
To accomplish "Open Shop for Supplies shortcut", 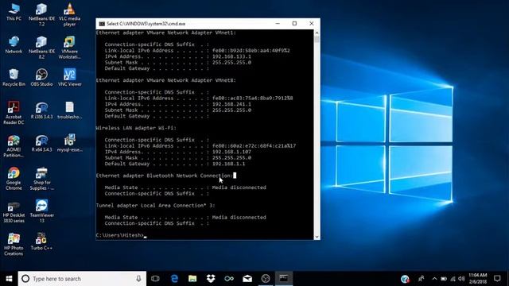I will 41,178.
